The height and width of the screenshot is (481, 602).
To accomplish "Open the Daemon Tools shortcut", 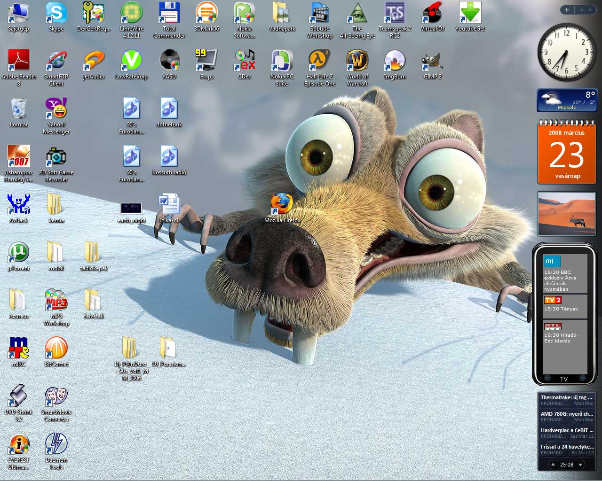I will click(x=56, y=444).
